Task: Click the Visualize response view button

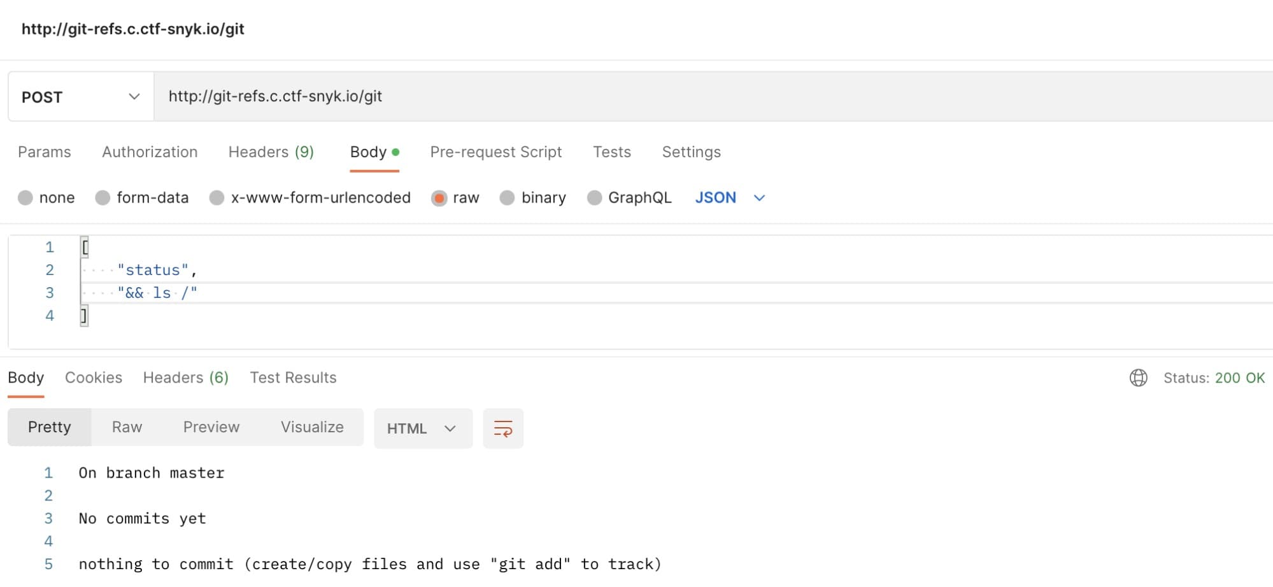Action: [x=312, y=427]
